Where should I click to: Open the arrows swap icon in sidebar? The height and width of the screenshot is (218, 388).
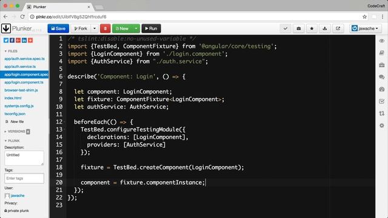coord(381,113)
